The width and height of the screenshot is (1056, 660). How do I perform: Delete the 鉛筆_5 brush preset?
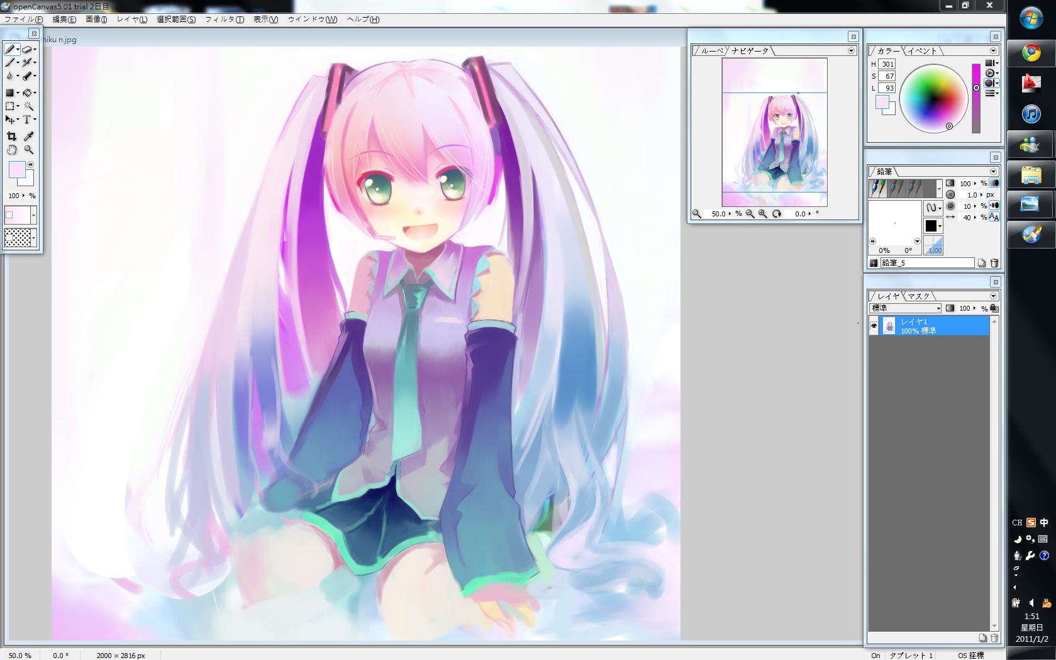994,263
